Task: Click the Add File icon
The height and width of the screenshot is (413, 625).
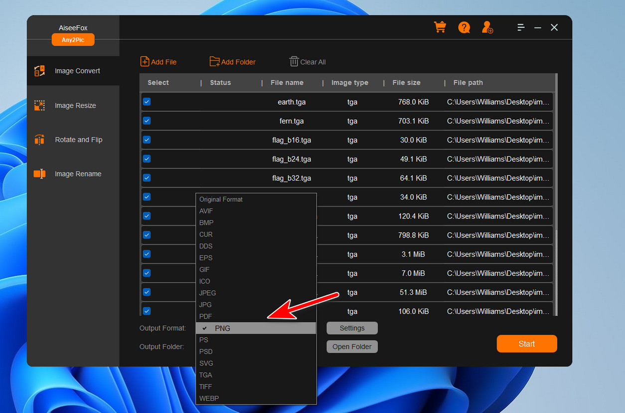Action: tap(145, 61)
